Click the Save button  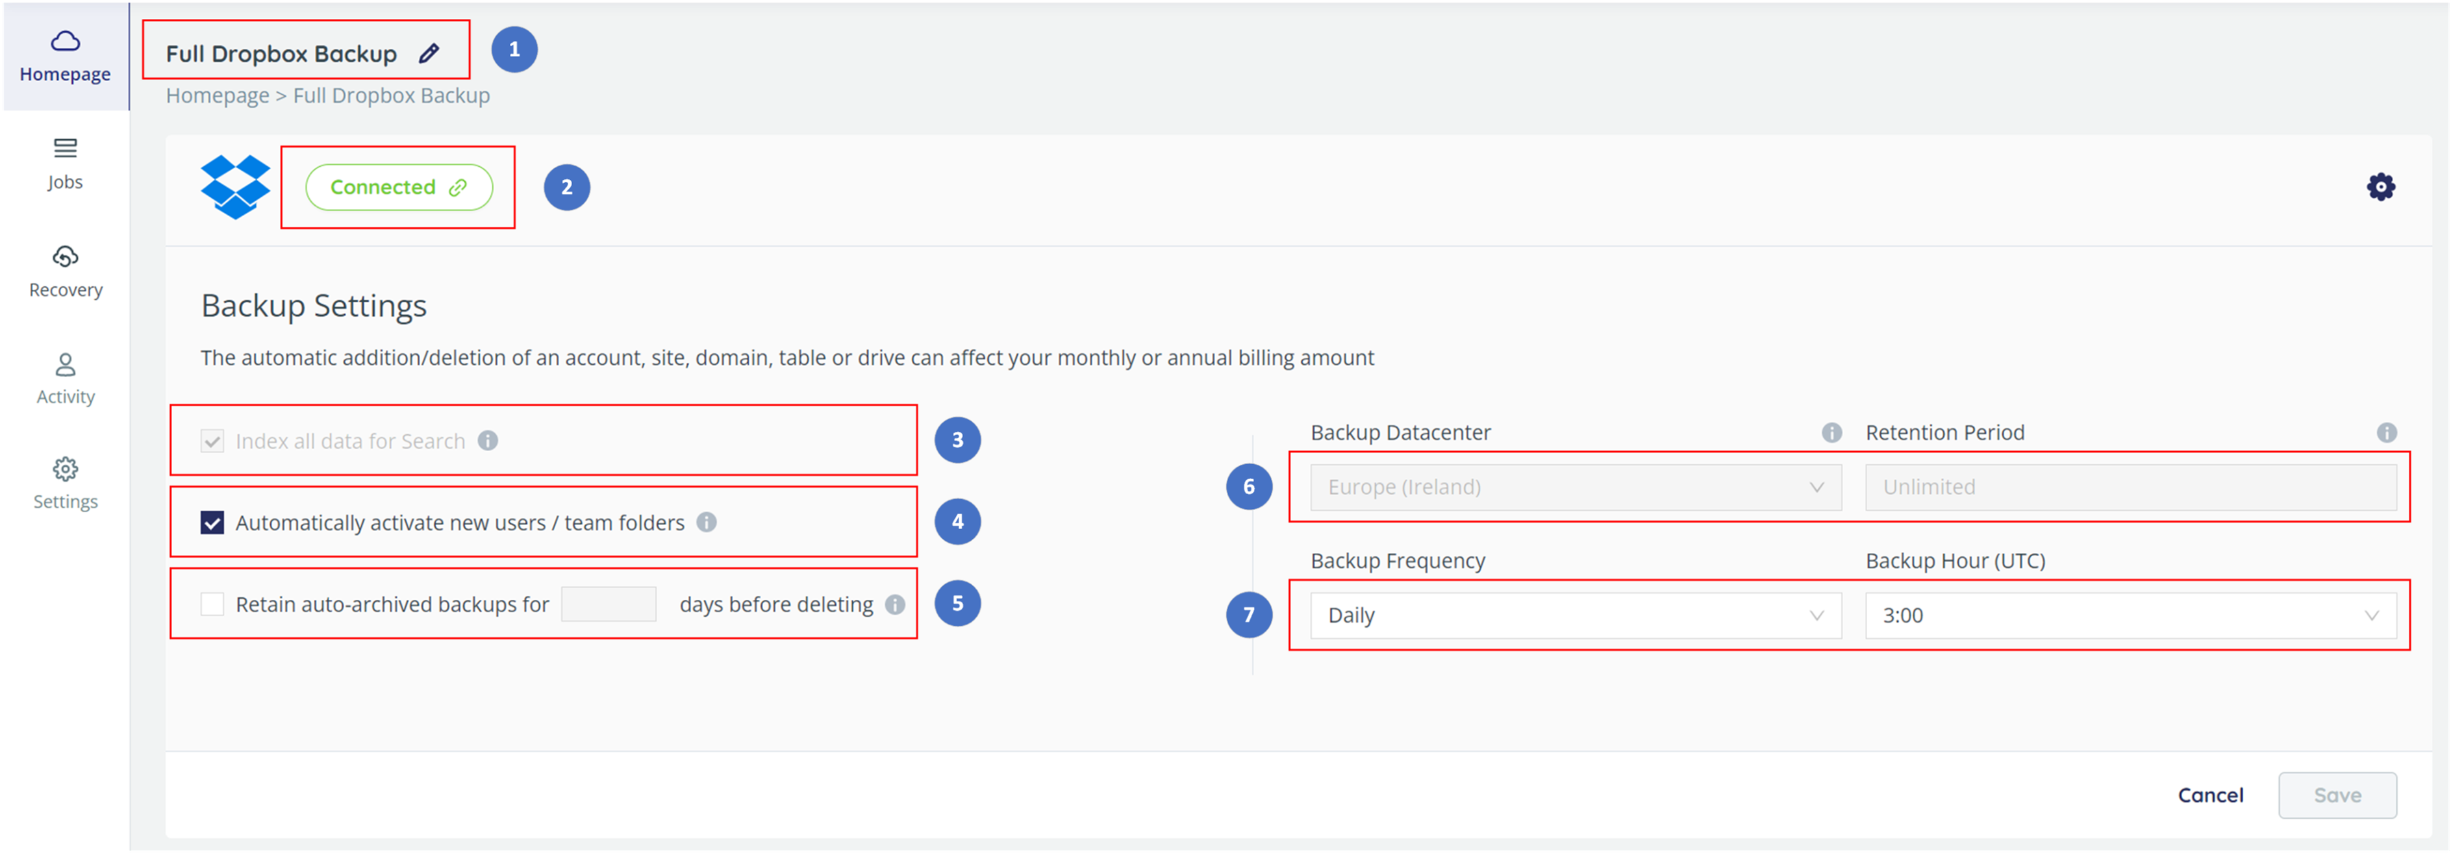(x=2337, y=795)
